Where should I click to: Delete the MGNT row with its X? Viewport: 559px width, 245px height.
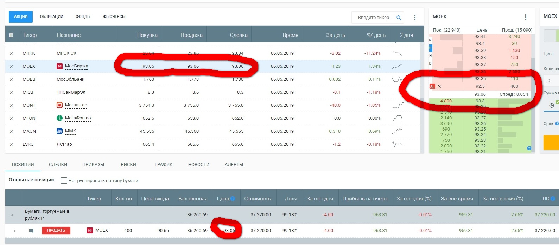11,106
